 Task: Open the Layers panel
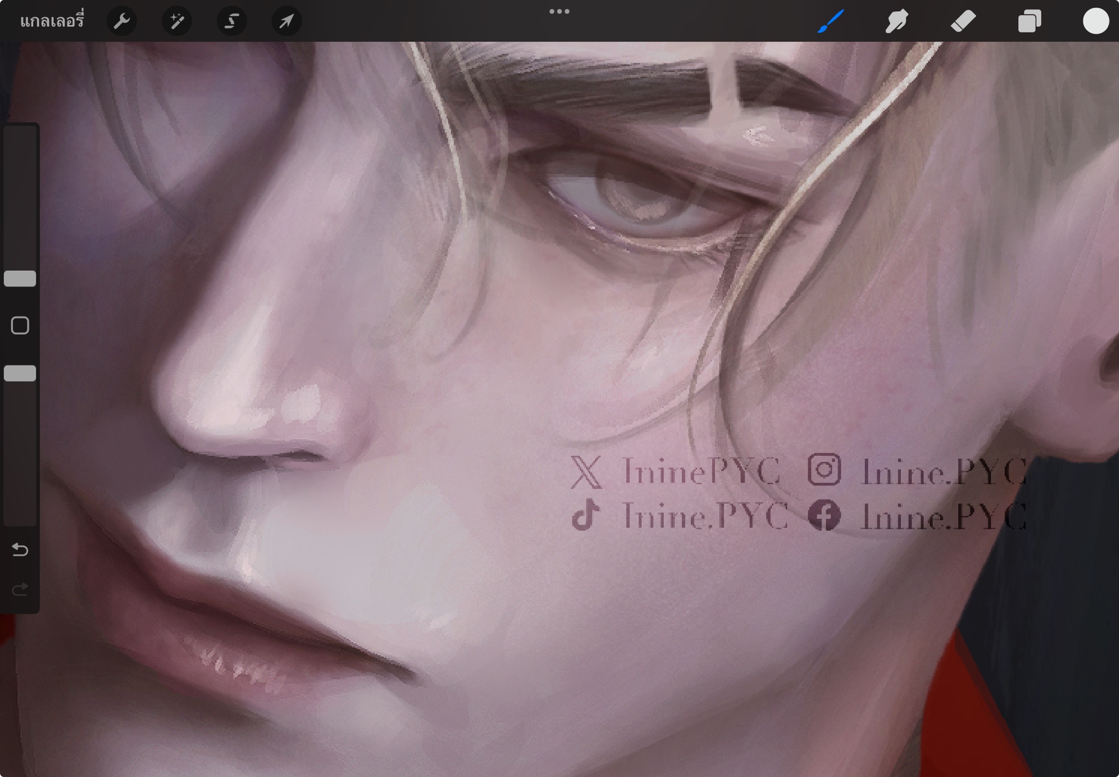[1029, 21]
